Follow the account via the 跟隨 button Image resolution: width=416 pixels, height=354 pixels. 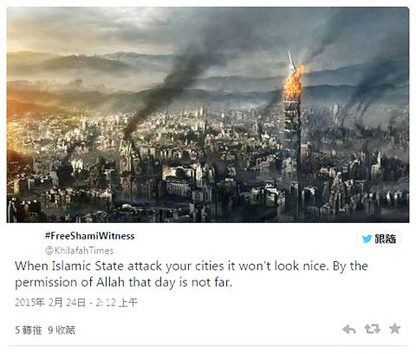(379, 239)
